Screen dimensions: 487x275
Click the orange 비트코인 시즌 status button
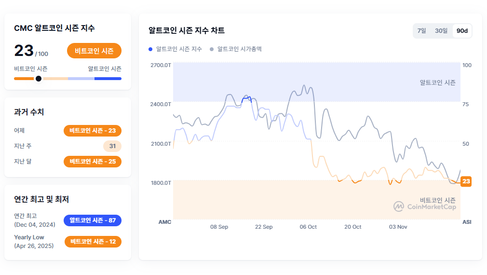[94, 51]
